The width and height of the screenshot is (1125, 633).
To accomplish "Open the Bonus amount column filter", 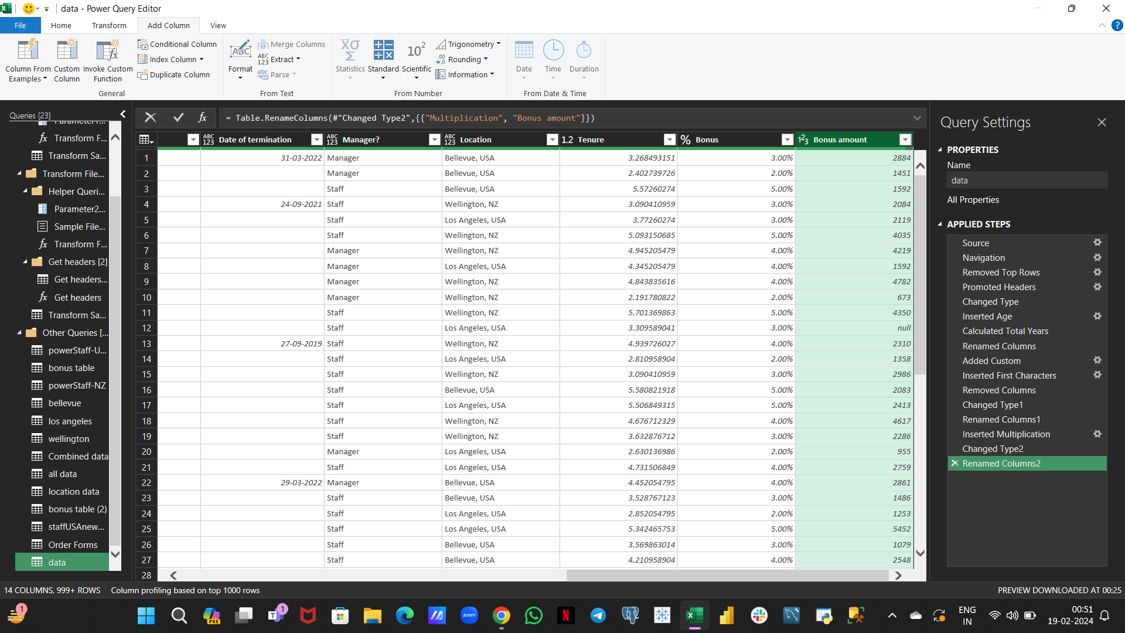I will point(905,139).
